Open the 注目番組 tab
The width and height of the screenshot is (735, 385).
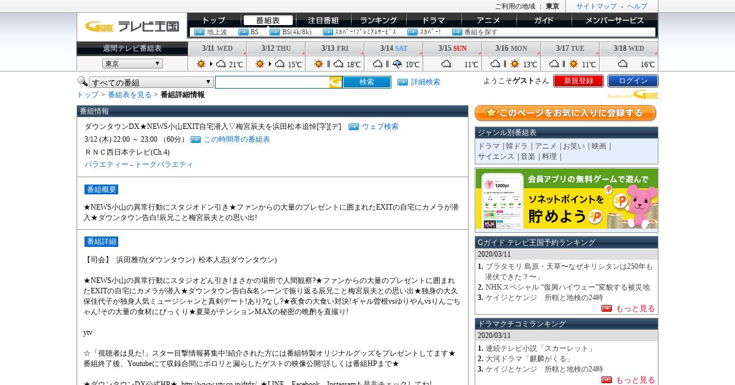(323, 20)
